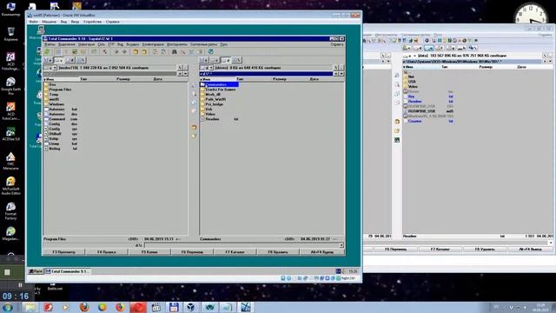Viewport: 556px width, 313px height.
Task: Open Справка menu in guest Total Commander
Action: (336, 44)
